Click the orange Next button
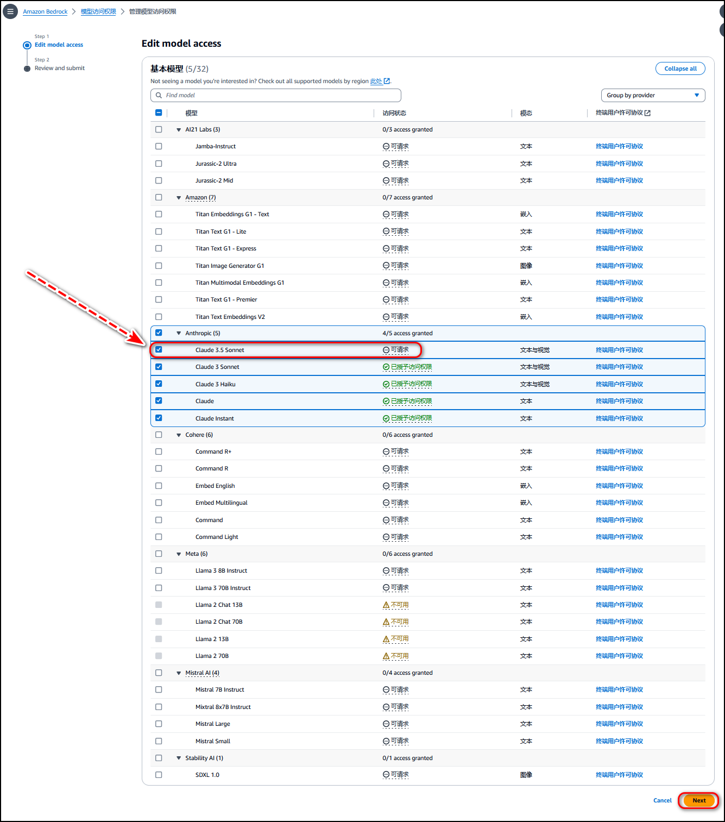Viewport: 725px width, 822px height. 699,800
